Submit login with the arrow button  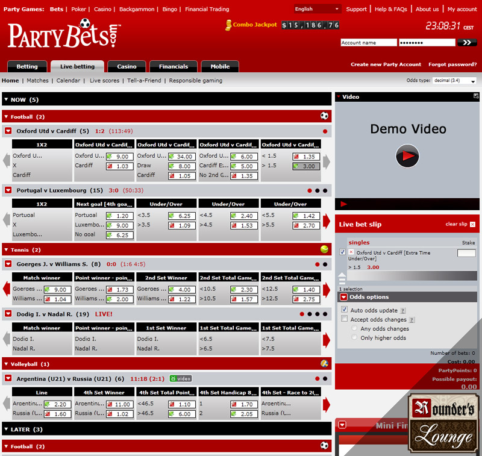point(467,42)
